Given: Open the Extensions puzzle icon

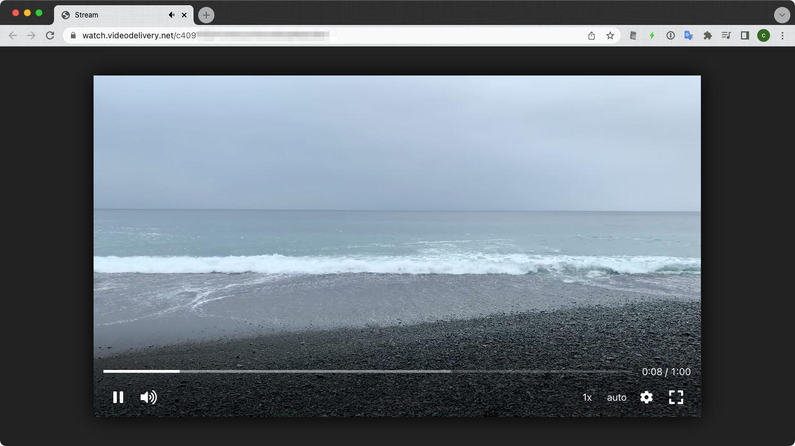Looking at the screenshot, I should tap(708, 35).
